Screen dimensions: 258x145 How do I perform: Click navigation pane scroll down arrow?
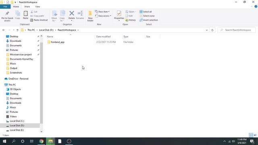tap(41, 131)
